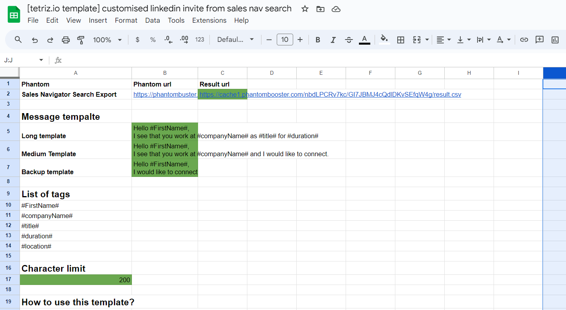Insert a chart
This screenshot has height=310, width=566.
click(x=555, y=40)
